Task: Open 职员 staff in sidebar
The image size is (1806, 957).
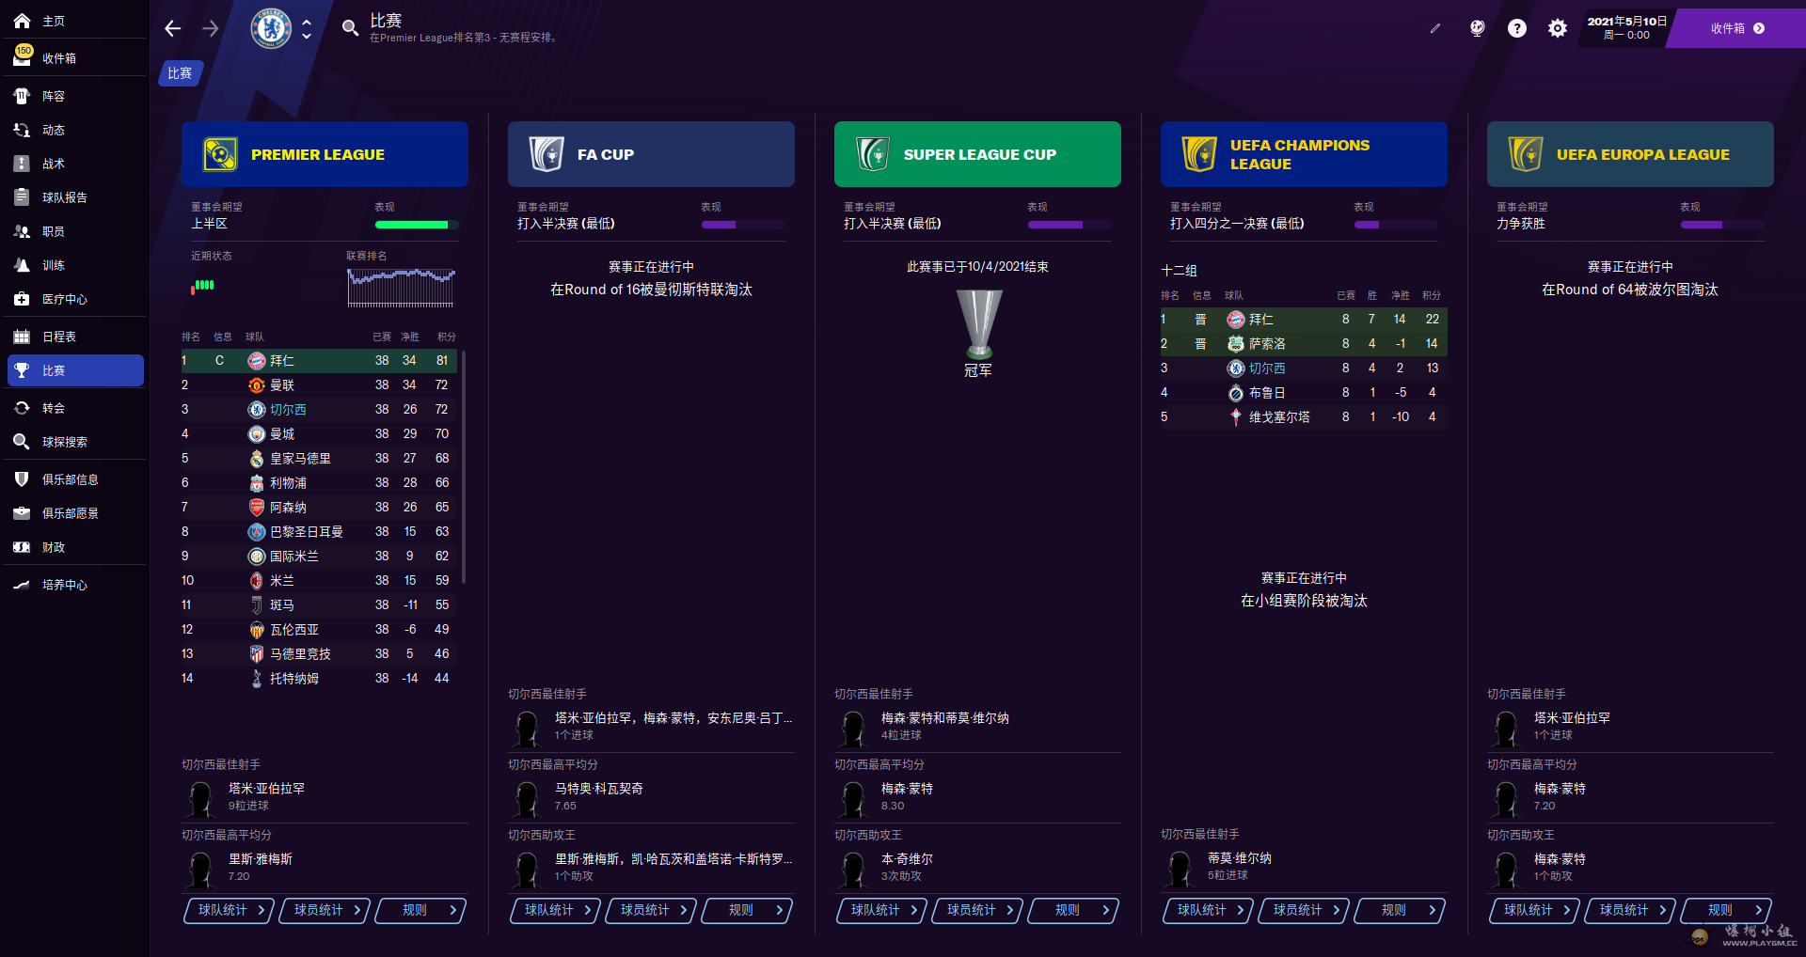Action: tap(75, 231)
